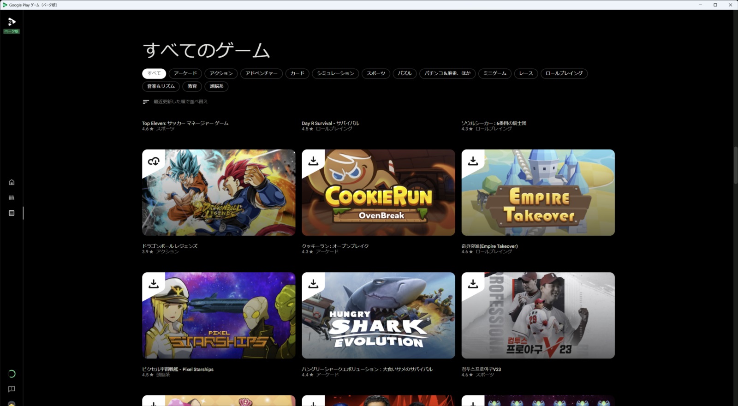Screen dimensions: 738x406
Task: Open the 最近更新した順で並べ替え sort option
Action: tap(180, 101)
